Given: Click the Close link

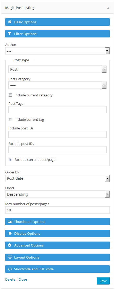Looking at the screenshot, I should point(23,279).
